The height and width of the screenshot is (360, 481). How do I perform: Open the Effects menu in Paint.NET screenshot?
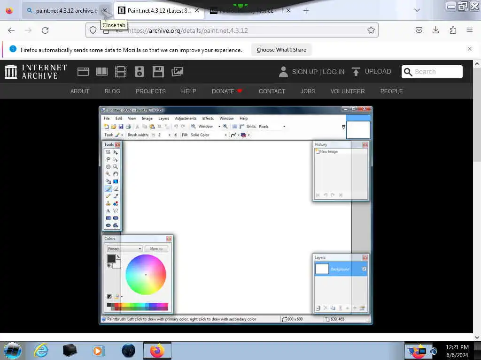coord(208,118)
